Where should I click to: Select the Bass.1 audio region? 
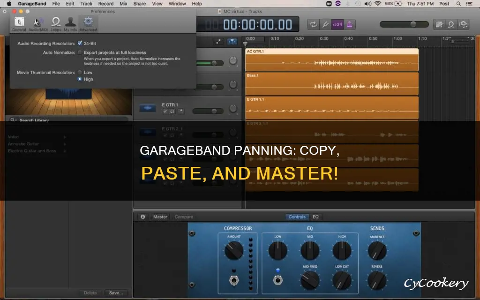click(x=332, y=83)
